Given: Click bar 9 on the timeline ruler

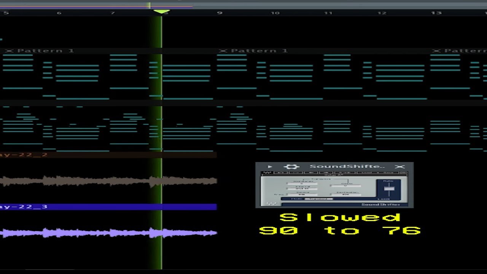Looking at the screenshot, I should pyautogui.click(x=220, y=13).
